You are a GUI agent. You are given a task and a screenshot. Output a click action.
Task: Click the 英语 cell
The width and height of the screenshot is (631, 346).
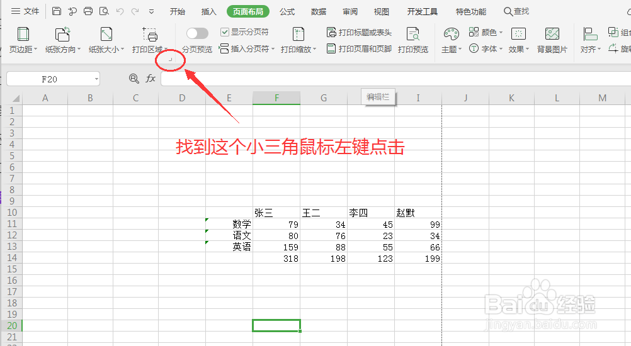[229, 247]
